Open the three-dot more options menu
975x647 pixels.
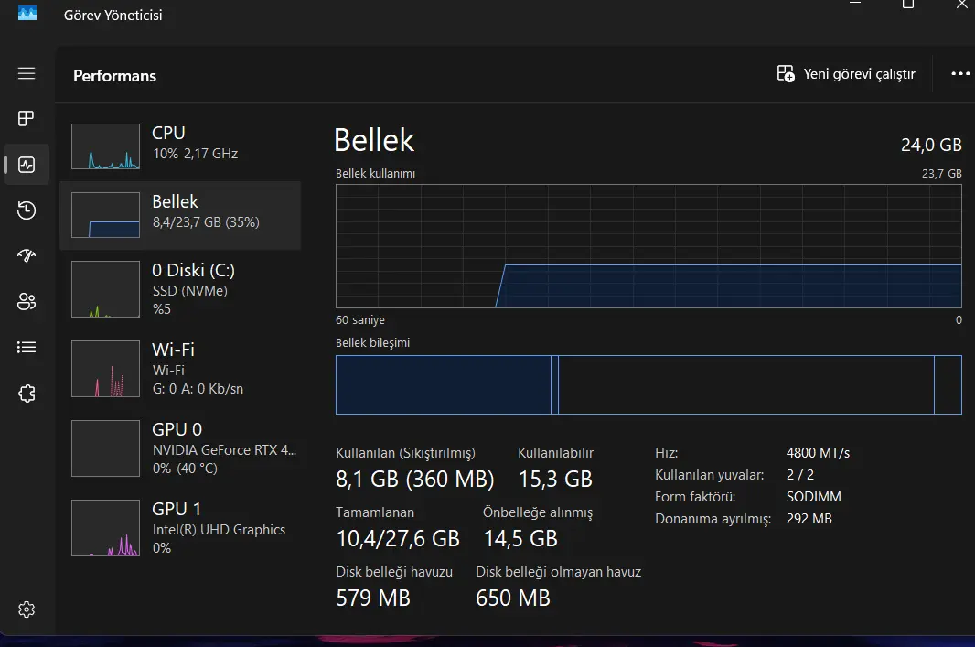(960, 73)
